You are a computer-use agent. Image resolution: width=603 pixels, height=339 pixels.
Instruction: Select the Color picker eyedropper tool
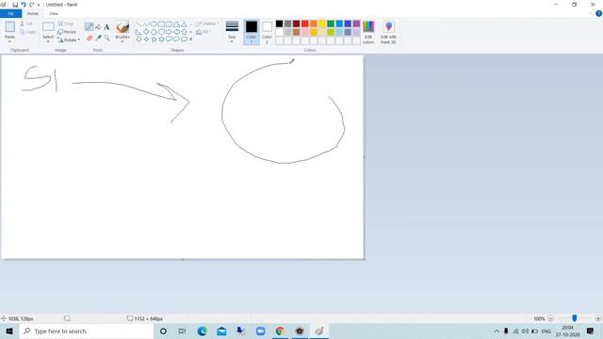click(x=98, y=38)
